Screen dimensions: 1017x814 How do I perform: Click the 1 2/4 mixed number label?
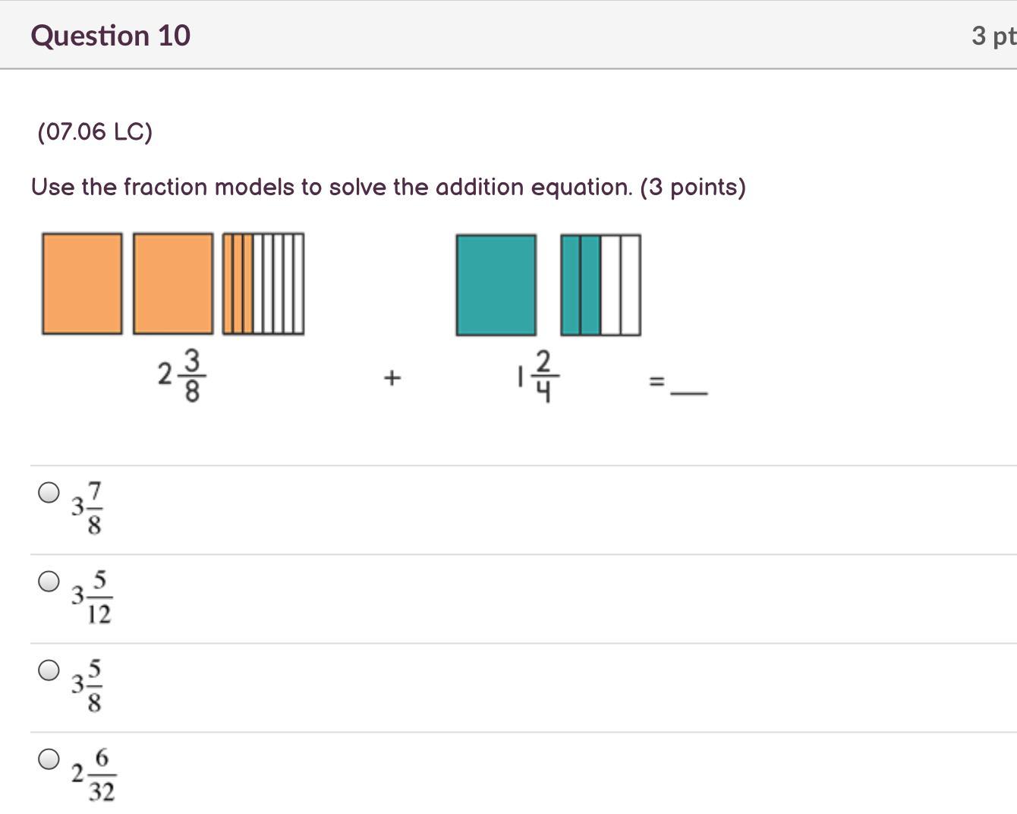coord(538,375)
